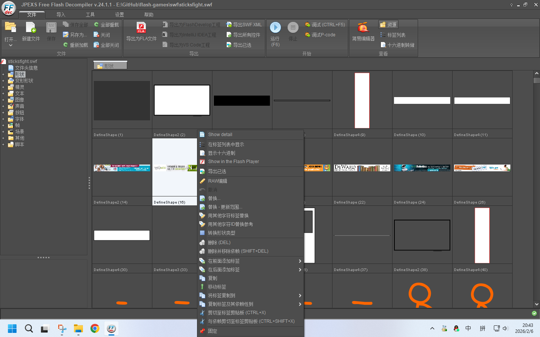Click Chrome in the Windows taskbar
The image size is (540, 337).
(95, 329)
